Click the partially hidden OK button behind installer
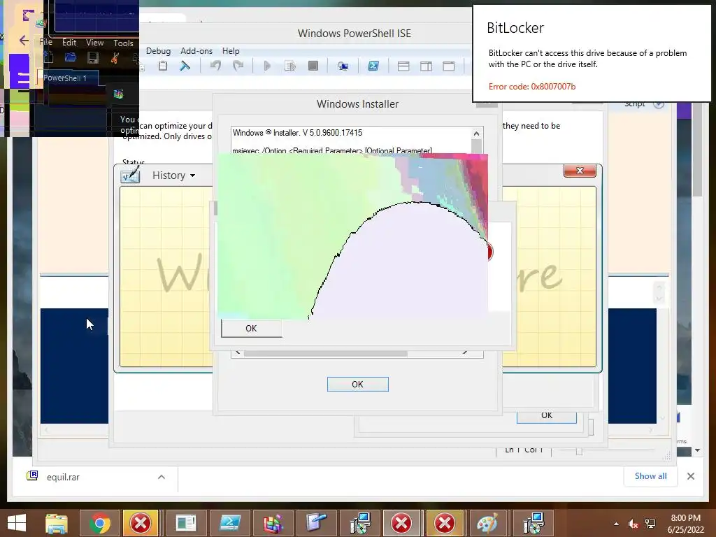The image size is (716, 537). (x=547, y=416)
